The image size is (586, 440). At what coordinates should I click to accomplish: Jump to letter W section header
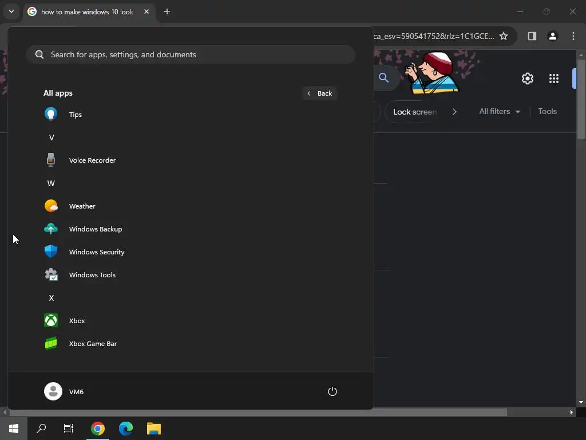pyautogui.click(x=51, y=183)
